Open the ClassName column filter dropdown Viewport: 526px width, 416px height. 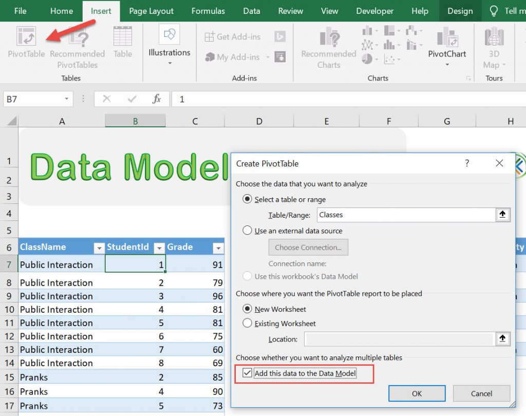(x=98, y=248)
